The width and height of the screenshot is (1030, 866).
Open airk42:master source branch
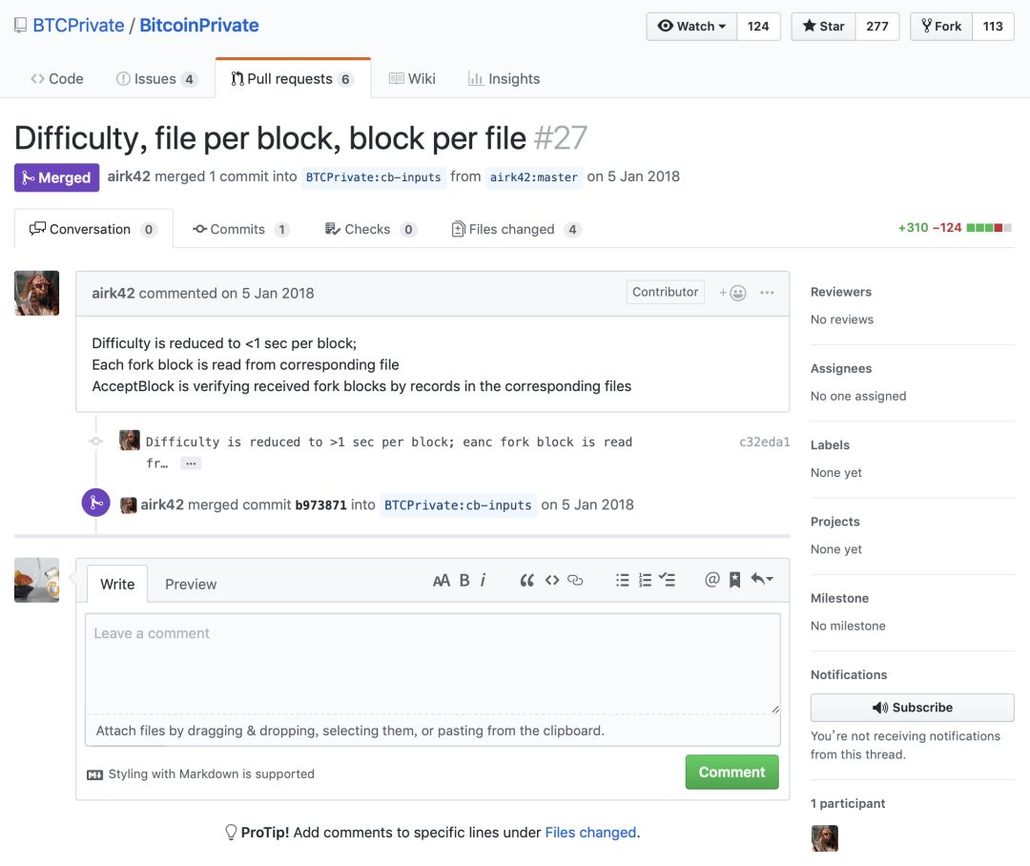tap(533, 177)
